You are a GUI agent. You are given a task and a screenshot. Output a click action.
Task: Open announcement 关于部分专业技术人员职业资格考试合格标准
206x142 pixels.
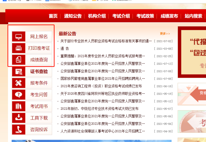coord(106,41)
